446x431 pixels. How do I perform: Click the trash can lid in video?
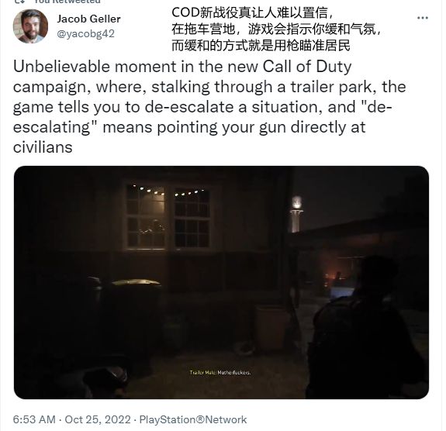click(136, 282)
